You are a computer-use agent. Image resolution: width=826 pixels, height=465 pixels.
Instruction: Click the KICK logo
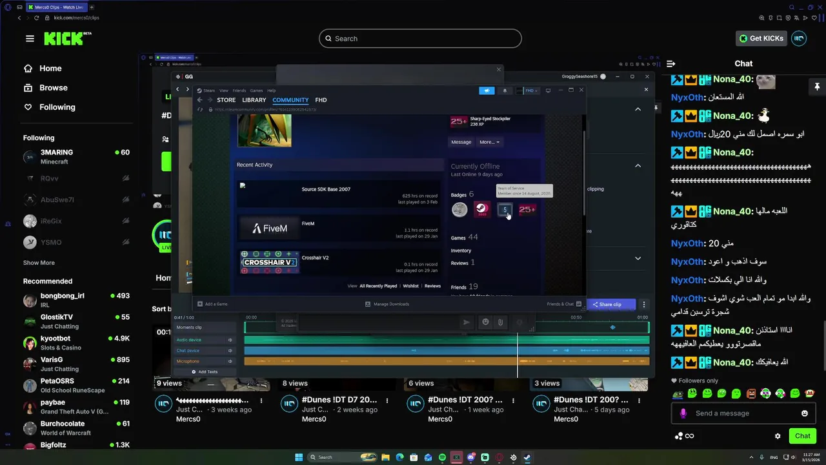click(67, 39)
